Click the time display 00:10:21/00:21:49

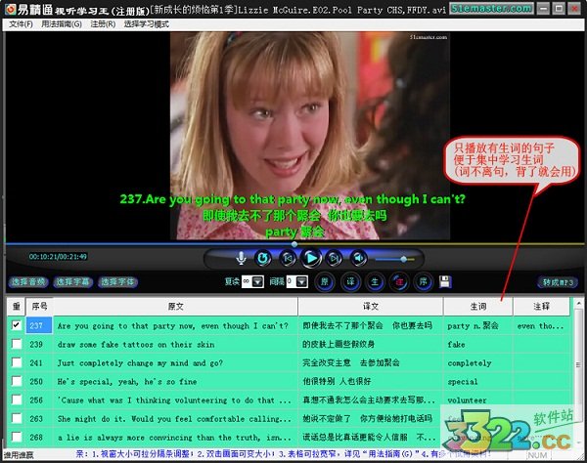point(58,257)
